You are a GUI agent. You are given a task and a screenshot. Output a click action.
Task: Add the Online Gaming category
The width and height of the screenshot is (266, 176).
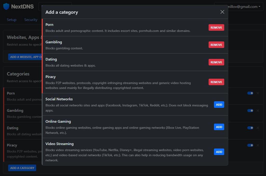(219, 127)
